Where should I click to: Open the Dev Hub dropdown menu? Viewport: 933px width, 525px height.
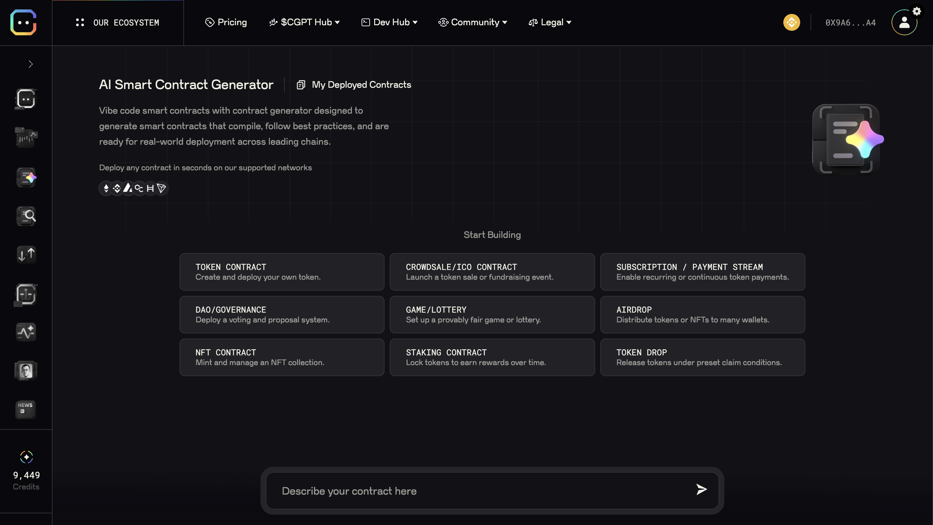coord(390,22)
